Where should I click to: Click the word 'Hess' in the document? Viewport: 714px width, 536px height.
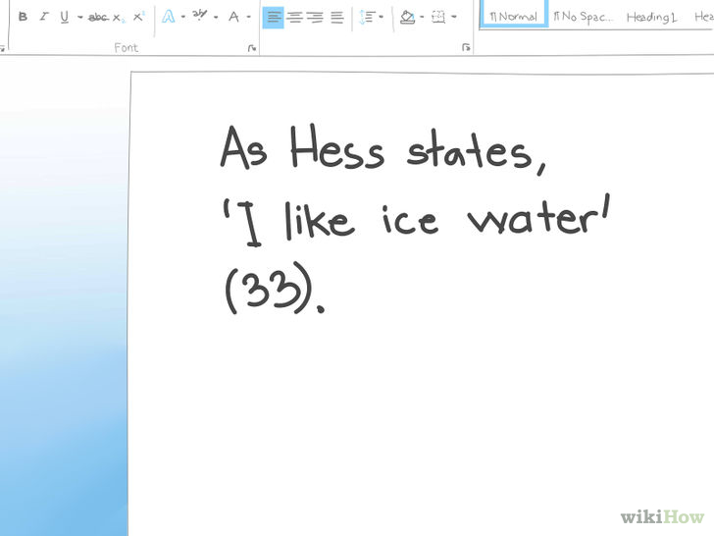click(337, 147)
